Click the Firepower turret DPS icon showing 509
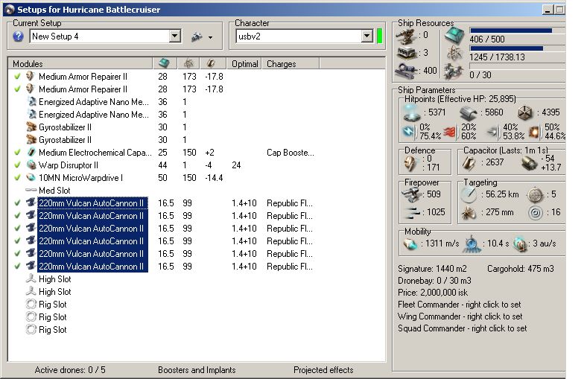Screen dimensions: 584x379 (x=412, y=194)
